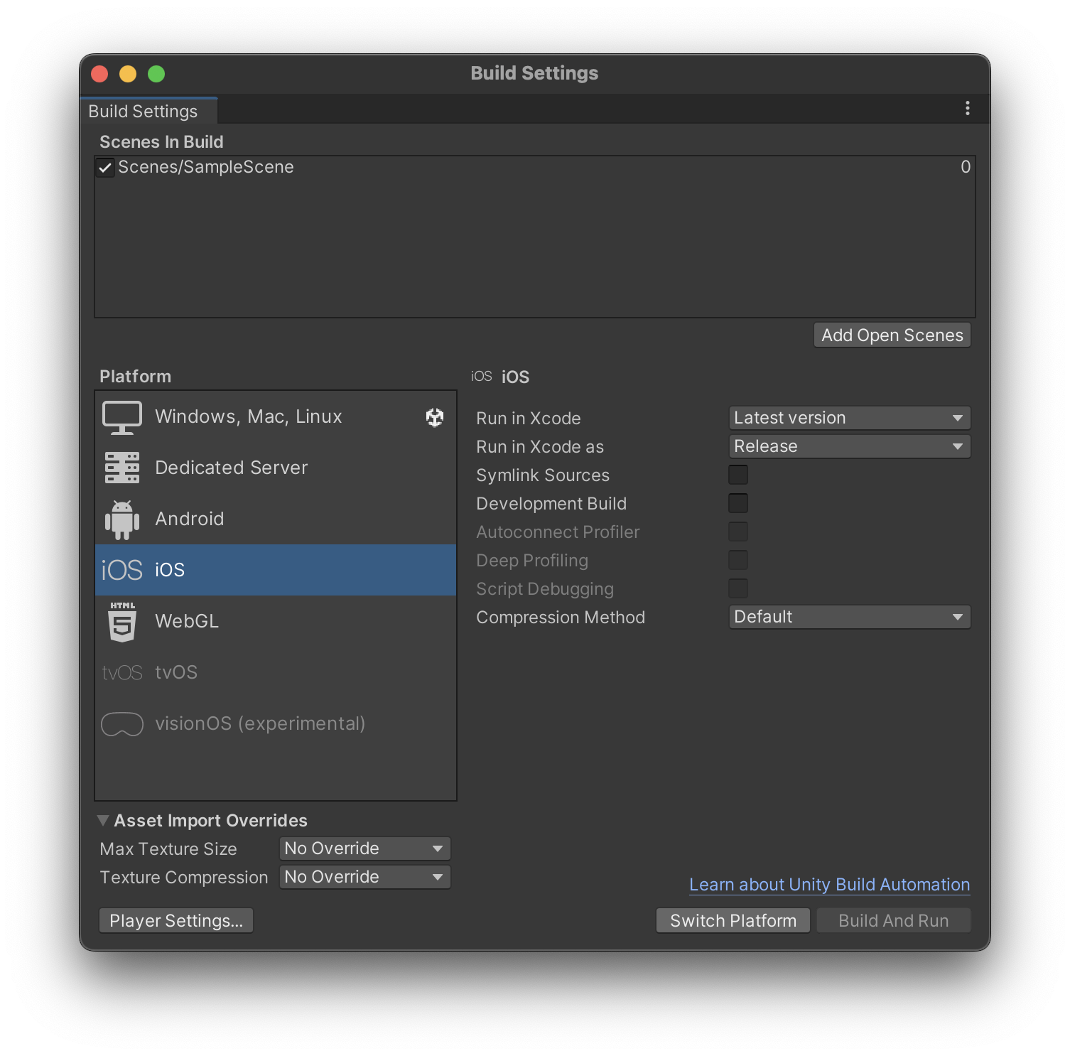1070x1056 pixels.
Task: Select Android platform
Action: [x=276, y=519]
